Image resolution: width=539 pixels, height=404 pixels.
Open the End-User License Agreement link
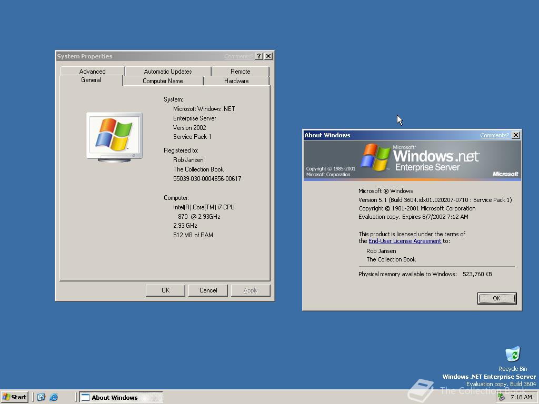405,241
